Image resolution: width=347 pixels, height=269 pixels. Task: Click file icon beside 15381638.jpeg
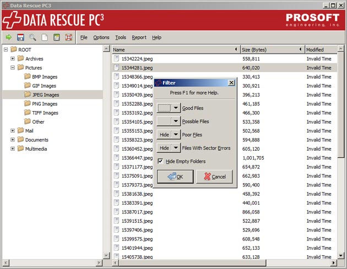coord(116,194)
